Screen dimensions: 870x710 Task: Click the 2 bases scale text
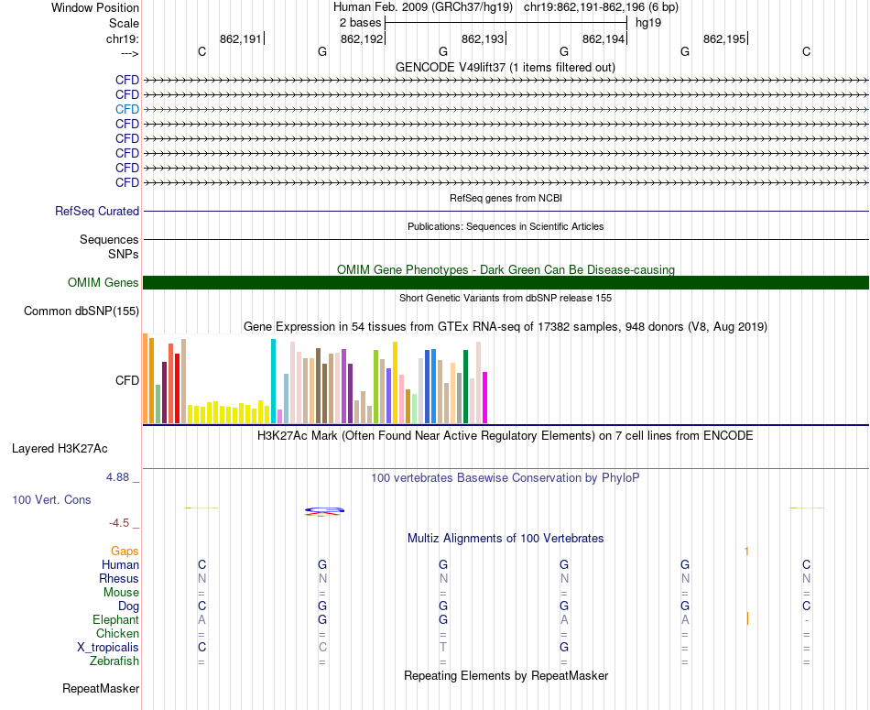tap(361, 23)
